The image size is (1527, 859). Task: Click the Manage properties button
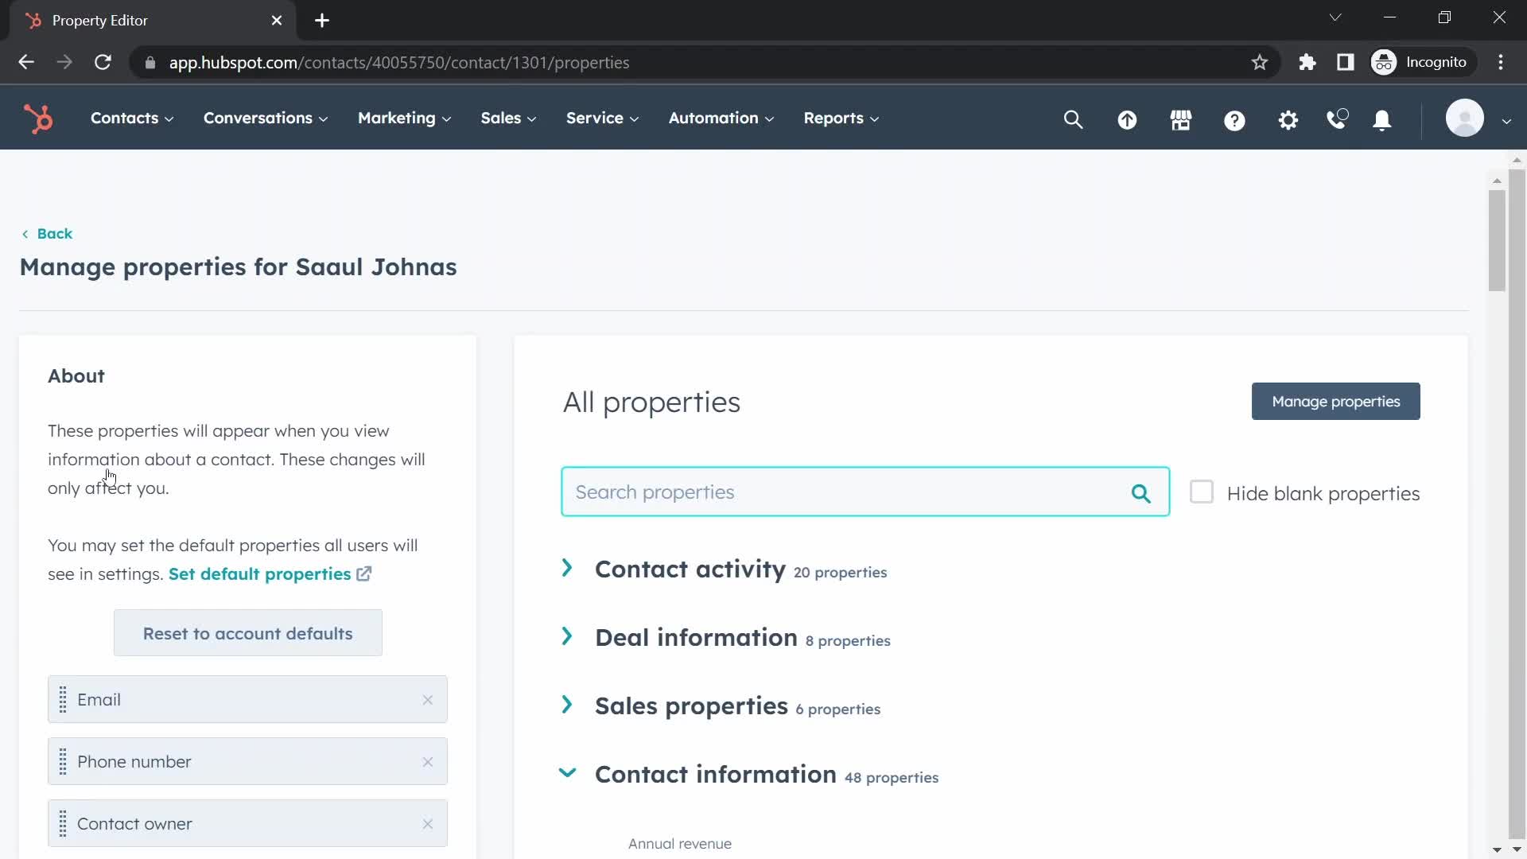(x=1336, y=401)
